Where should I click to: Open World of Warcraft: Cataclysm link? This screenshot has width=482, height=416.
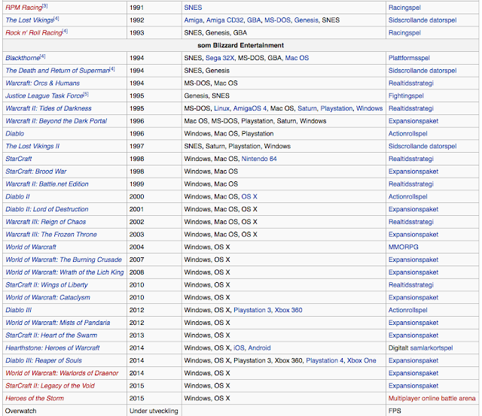[47, 297]
